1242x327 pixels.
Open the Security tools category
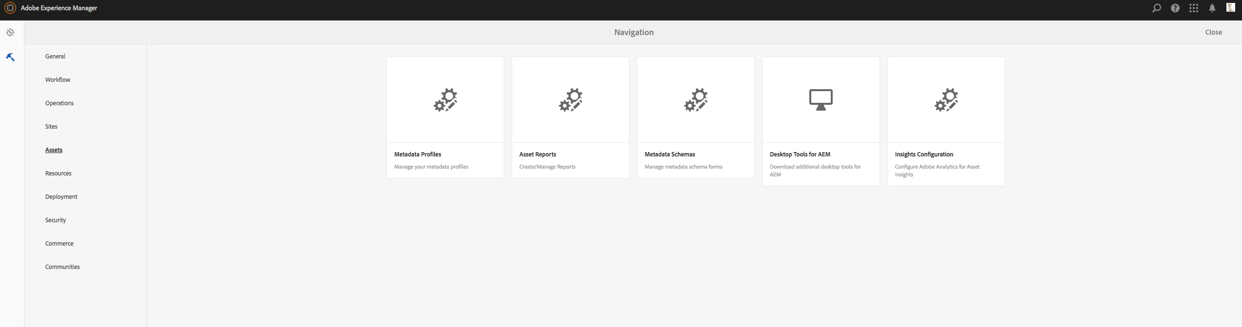point(56,220)
